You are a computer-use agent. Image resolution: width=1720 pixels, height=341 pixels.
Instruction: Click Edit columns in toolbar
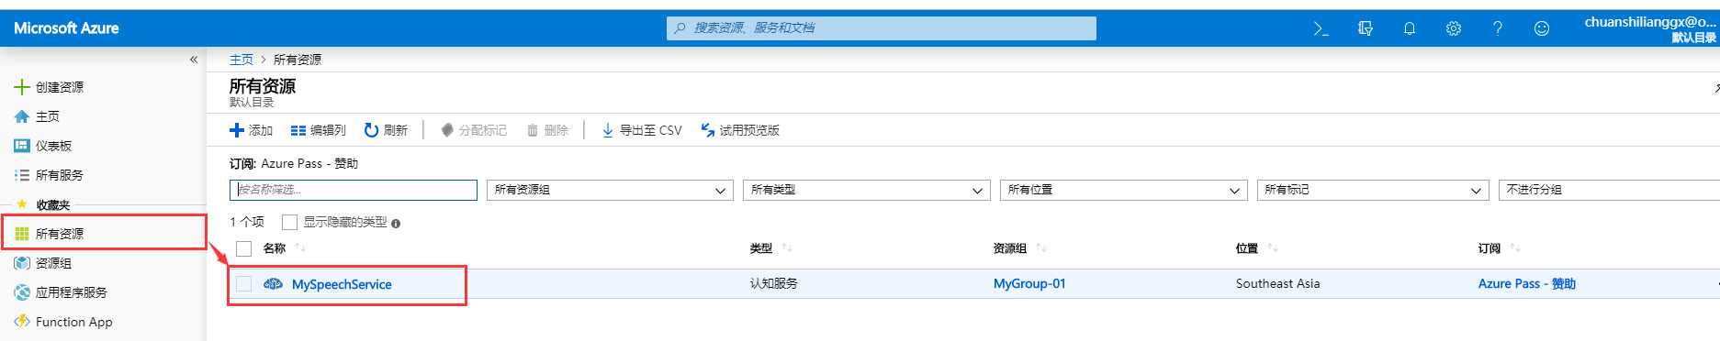(x=318, y=130)
